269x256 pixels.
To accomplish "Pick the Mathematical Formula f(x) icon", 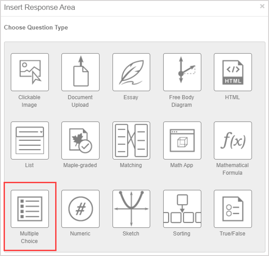I will (233, 140).
